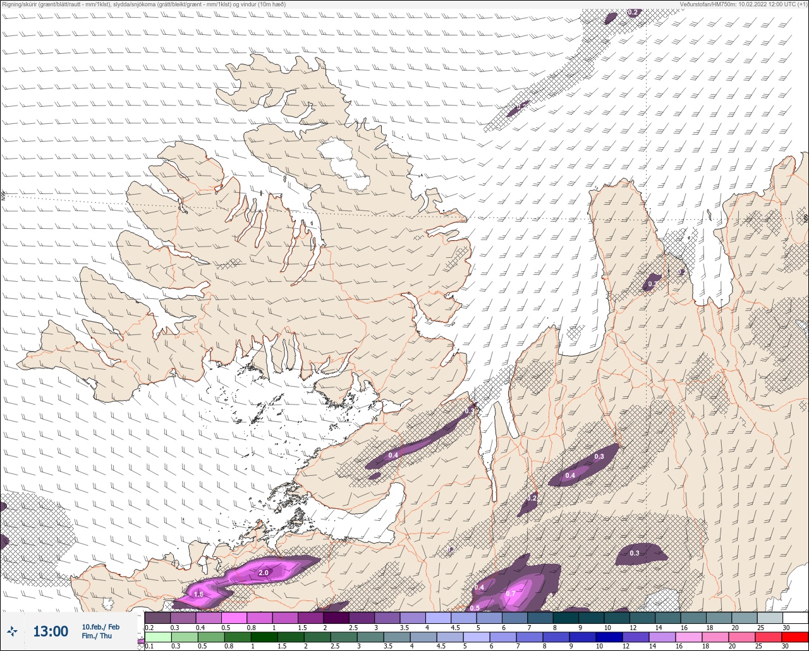Click the 0.7 precipitation value on map
Image resolution: width=809 pixels, height=651 pixels.
pos(511,593)
